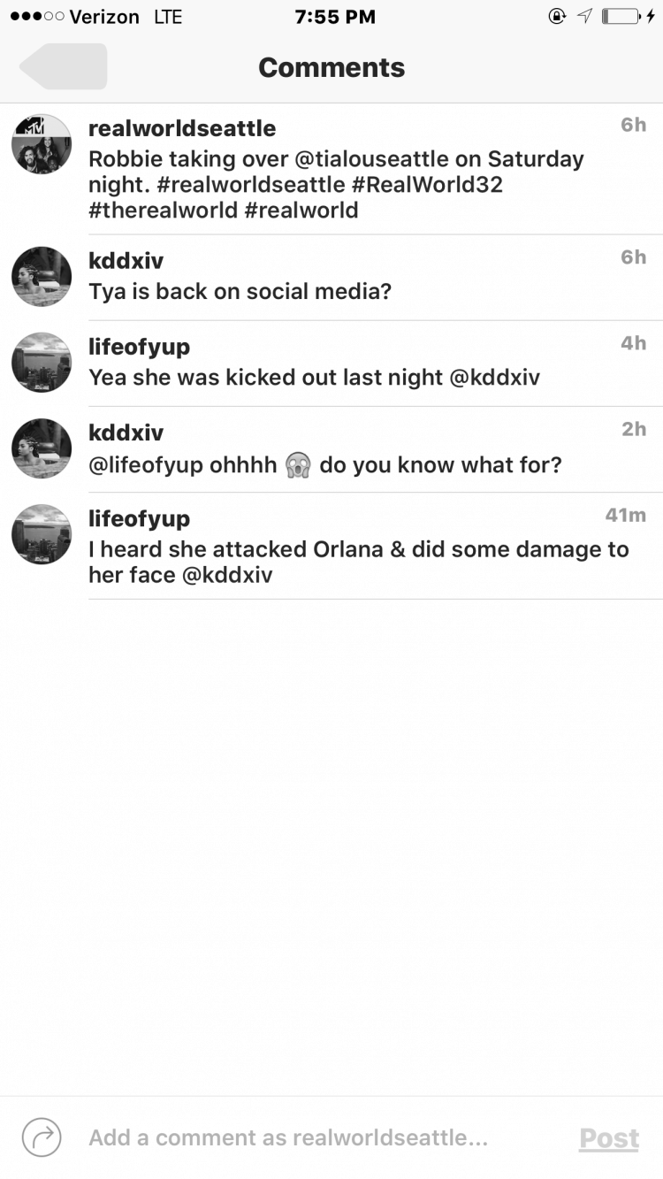Tap lifeofyup's avatar beside 'I heard she attacked' comment

[x=42, y=534]
